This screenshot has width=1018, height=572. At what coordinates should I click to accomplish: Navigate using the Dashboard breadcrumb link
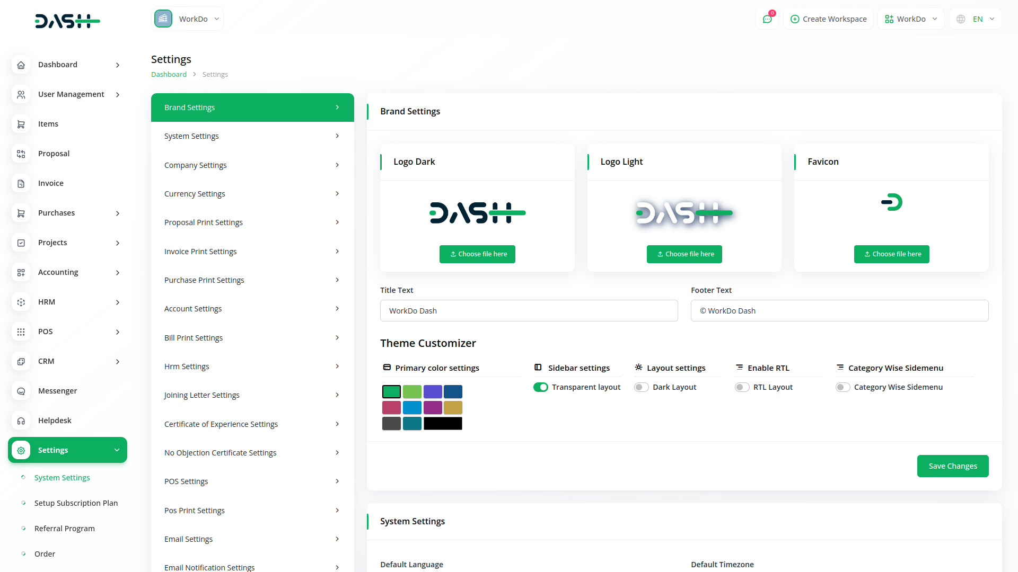point(169,74)
